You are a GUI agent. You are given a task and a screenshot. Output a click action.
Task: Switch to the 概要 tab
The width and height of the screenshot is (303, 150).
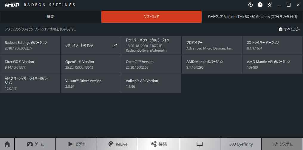[x=50, y=17]
